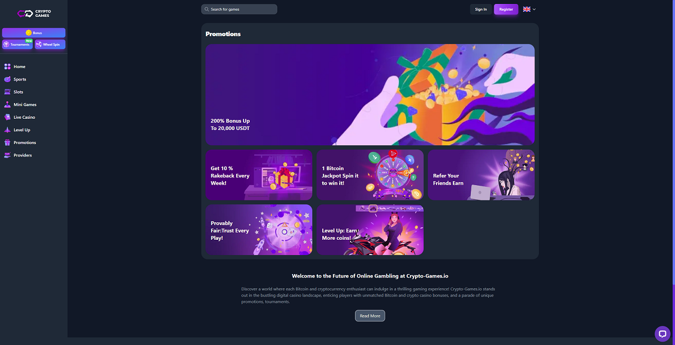This screenshot has width=675, height=345.
Task: Expand the language flag dropdown
Action: (529, 9)
